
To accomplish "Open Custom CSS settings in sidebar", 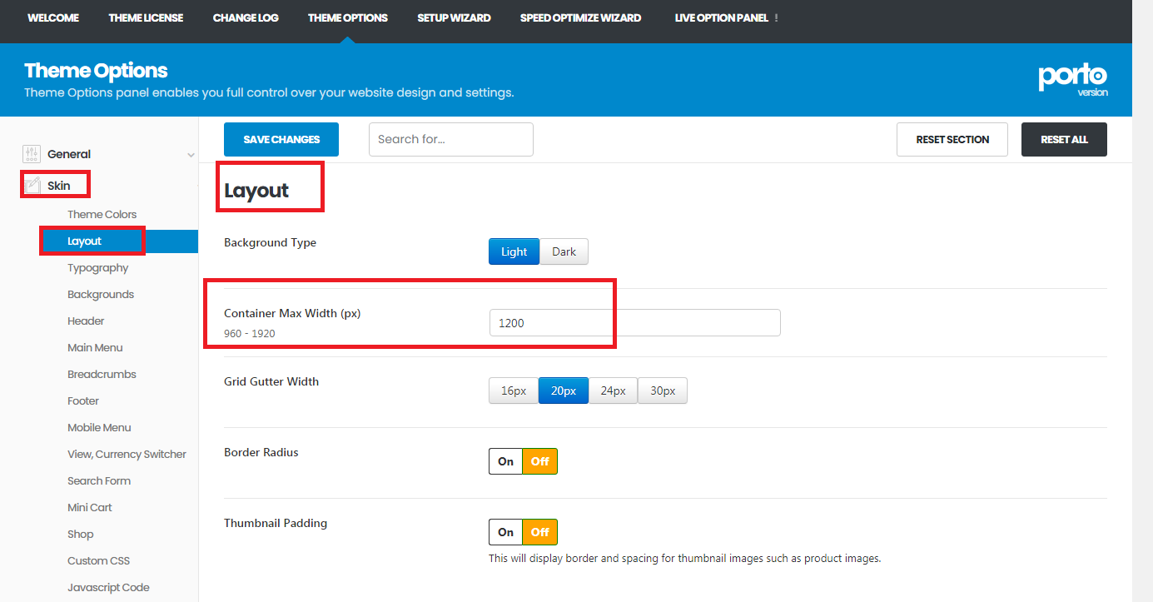I will [x=98, y=560].
